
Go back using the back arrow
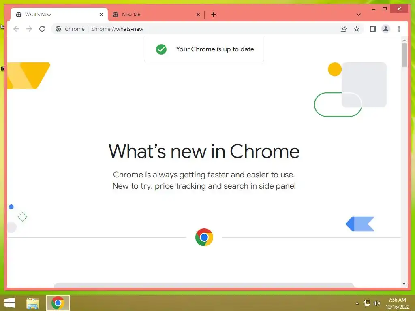pos(16,29)
